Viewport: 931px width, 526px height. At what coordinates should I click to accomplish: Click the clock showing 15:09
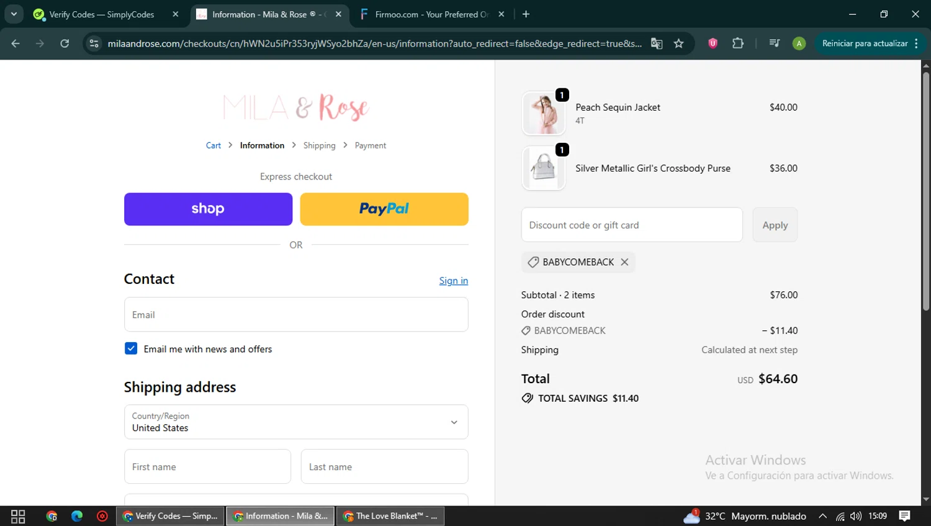pos(878,516)
